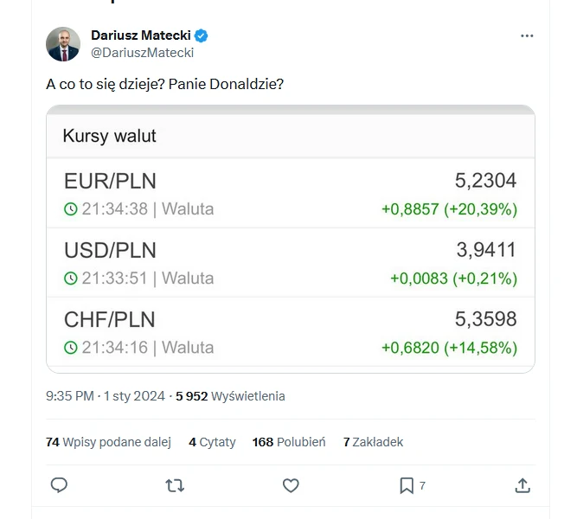Click the 5 952 Wyświetlenia views count
Viewport: 564px width, 519px height.
[x=230, y=396]
